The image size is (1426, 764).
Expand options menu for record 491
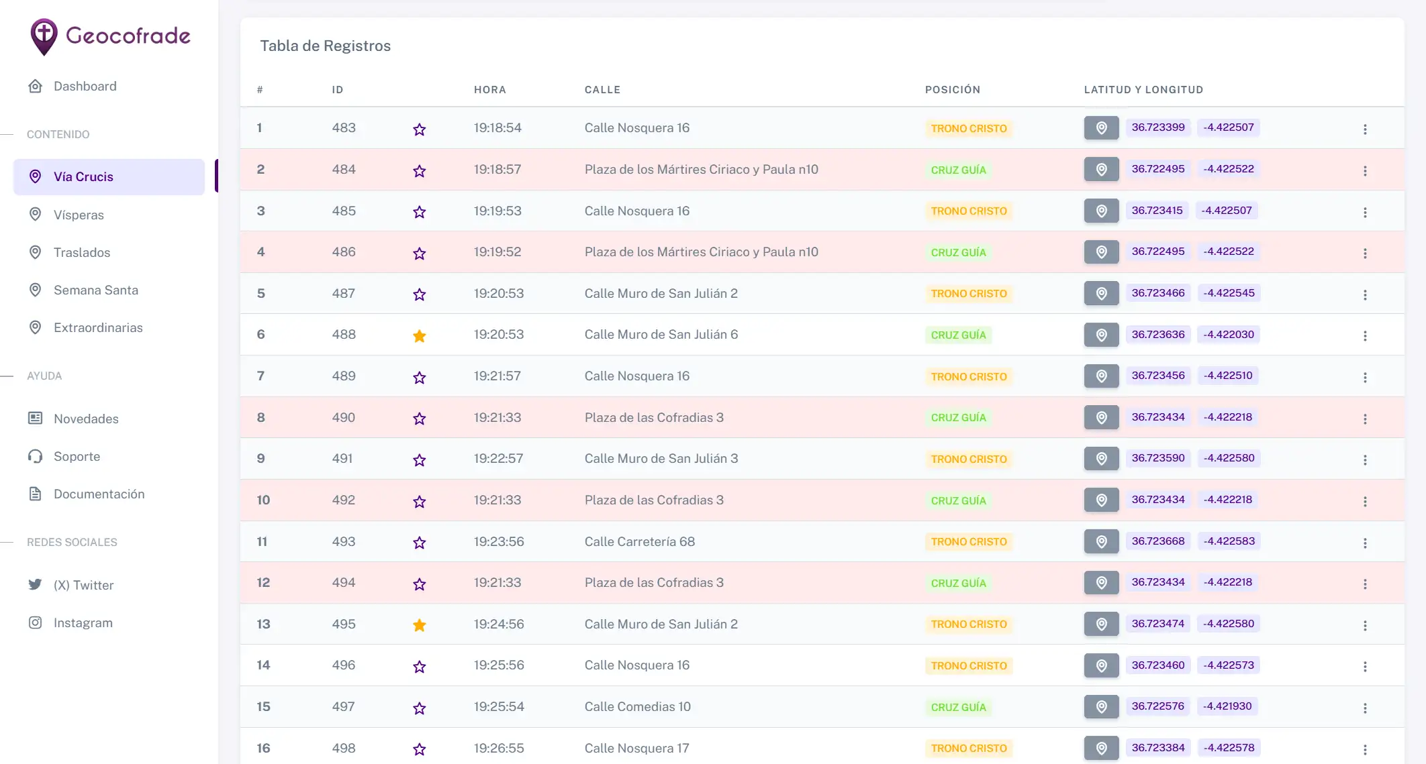tap(1365, 460)
